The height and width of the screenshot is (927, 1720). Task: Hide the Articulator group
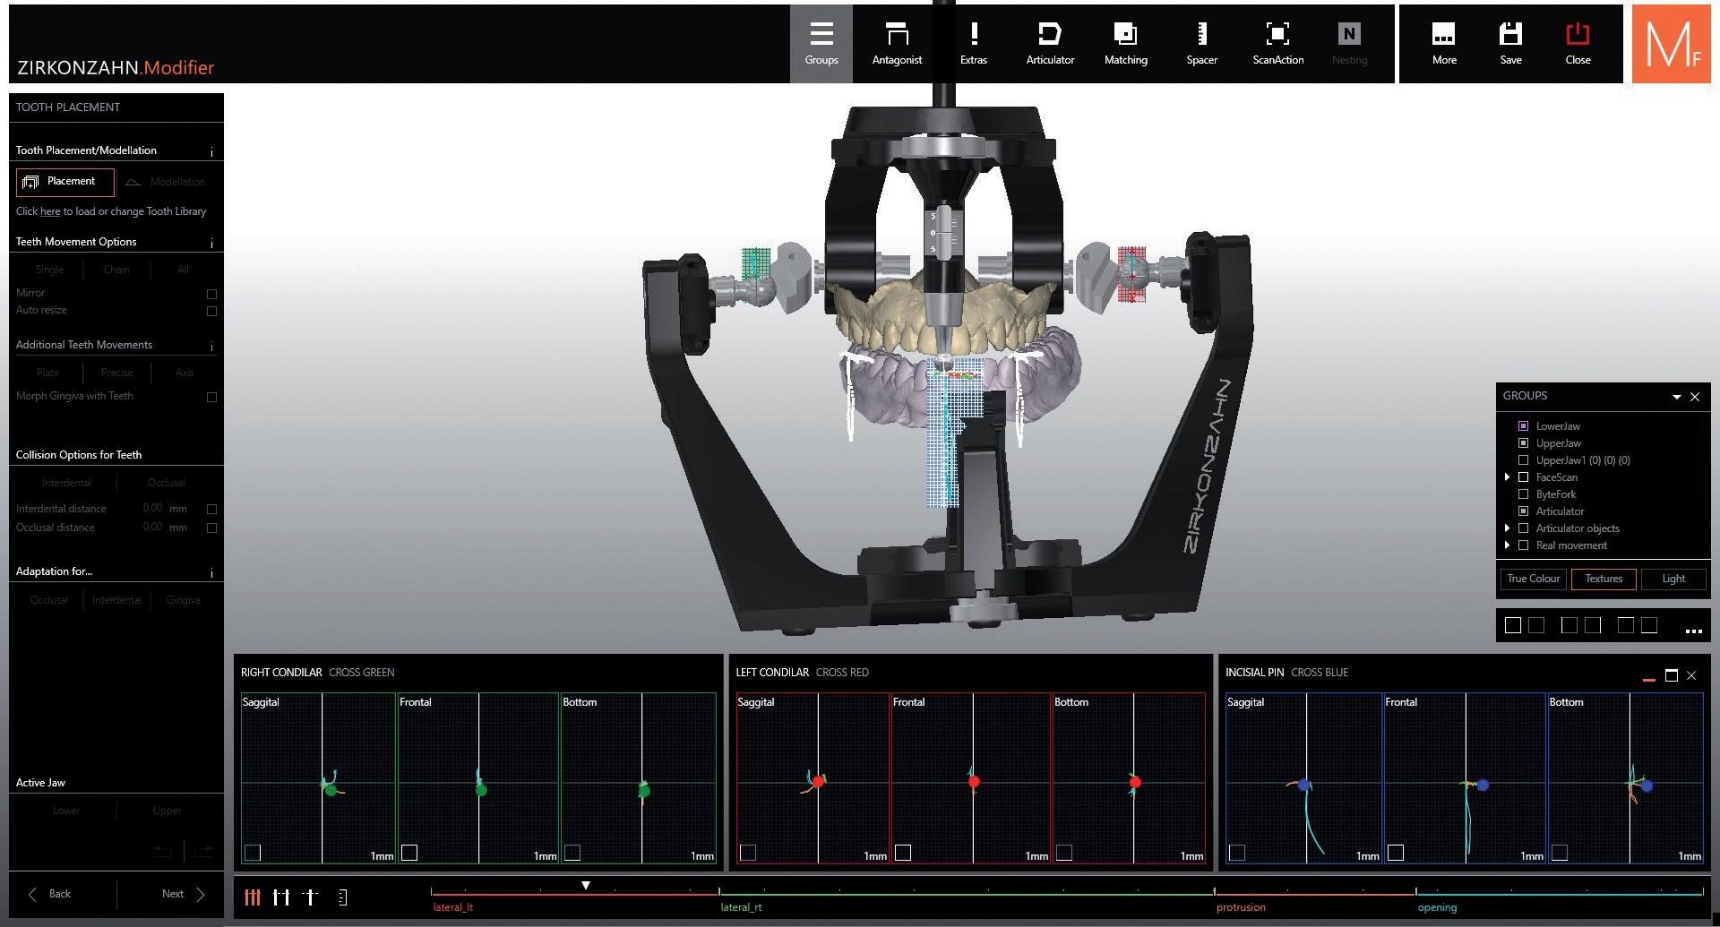click(1523, 511)
